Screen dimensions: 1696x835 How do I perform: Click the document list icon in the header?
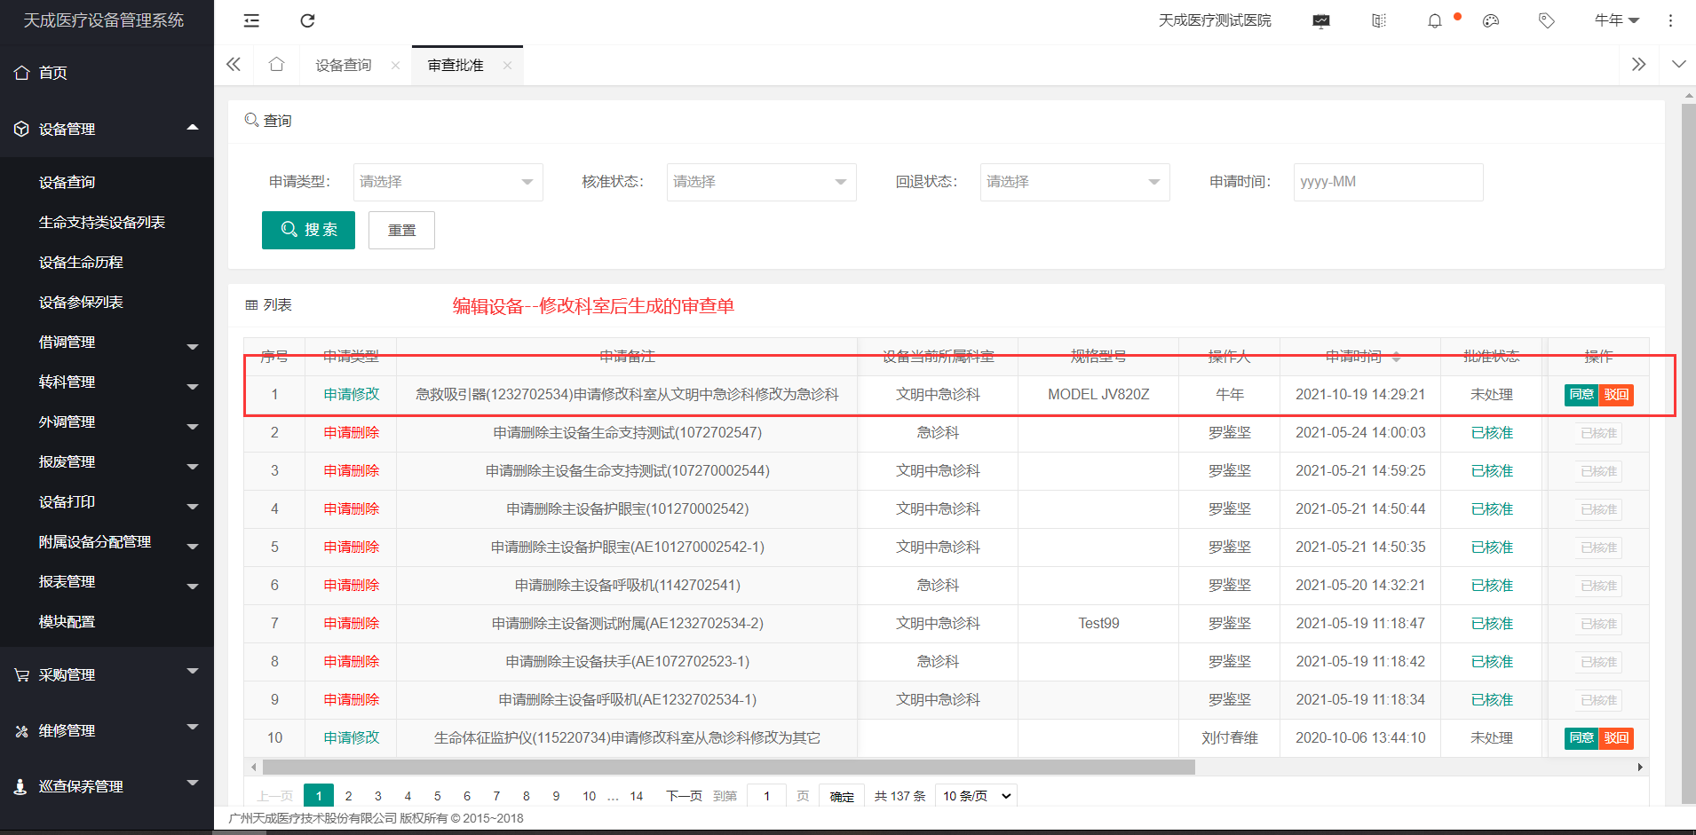point(1378,20)
